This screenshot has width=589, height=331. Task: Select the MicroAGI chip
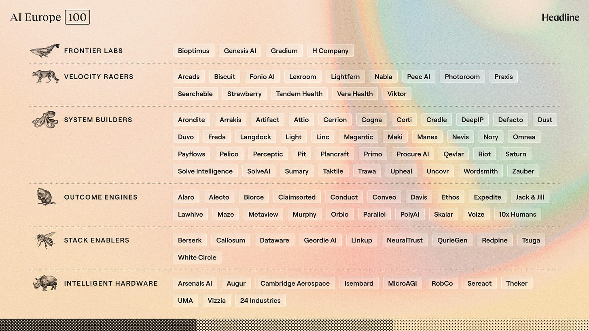point(403,283)
